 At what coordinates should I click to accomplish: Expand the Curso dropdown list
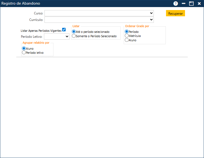(151, 13)
